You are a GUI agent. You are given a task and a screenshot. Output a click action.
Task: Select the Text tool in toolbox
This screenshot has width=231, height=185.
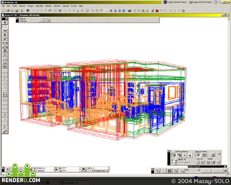coord(5,87)
